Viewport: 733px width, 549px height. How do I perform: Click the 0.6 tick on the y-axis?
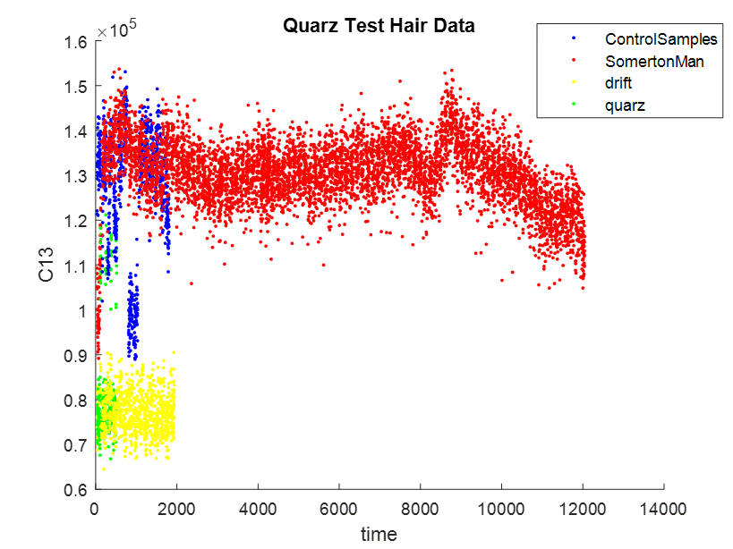[76, 490]
